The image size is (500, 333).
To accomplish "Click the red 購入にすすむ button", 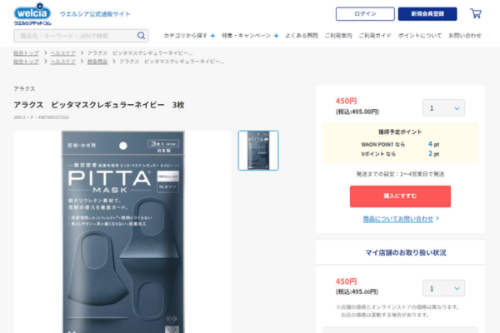I will point(400,196).
